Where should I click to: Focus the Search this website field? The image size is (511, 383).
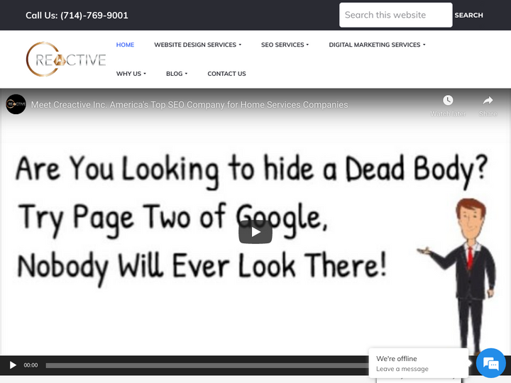click(395, 15)
